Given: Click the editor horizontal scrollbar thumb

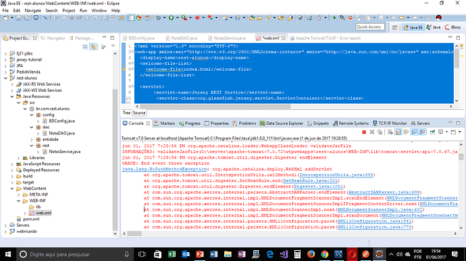Looking at the screenshot, I should 215,107.
